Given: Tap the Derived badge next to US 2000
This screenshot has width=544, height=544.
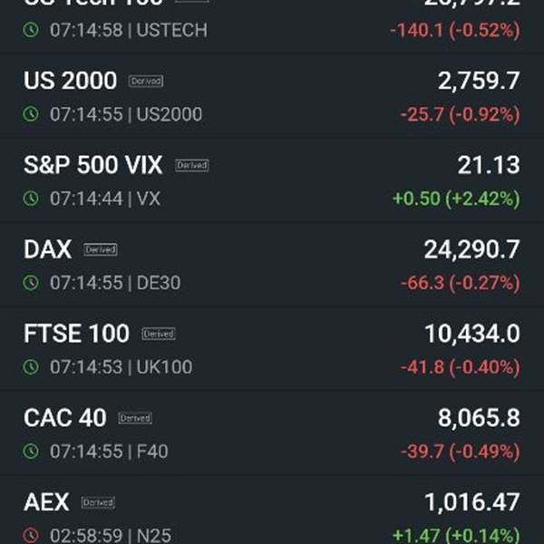Looking at the screenshot, I should coord(146,82).
